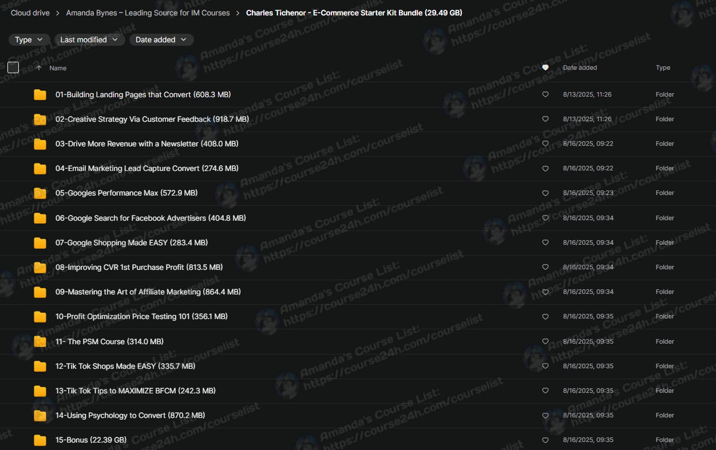Expand the Last modified filter
Image resolution: width=716 pixels, height=450 pixels.
(x=89, y=40)
